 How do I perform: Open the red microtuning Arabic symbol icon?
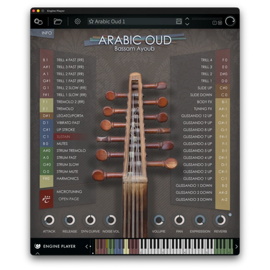point(46,199)
